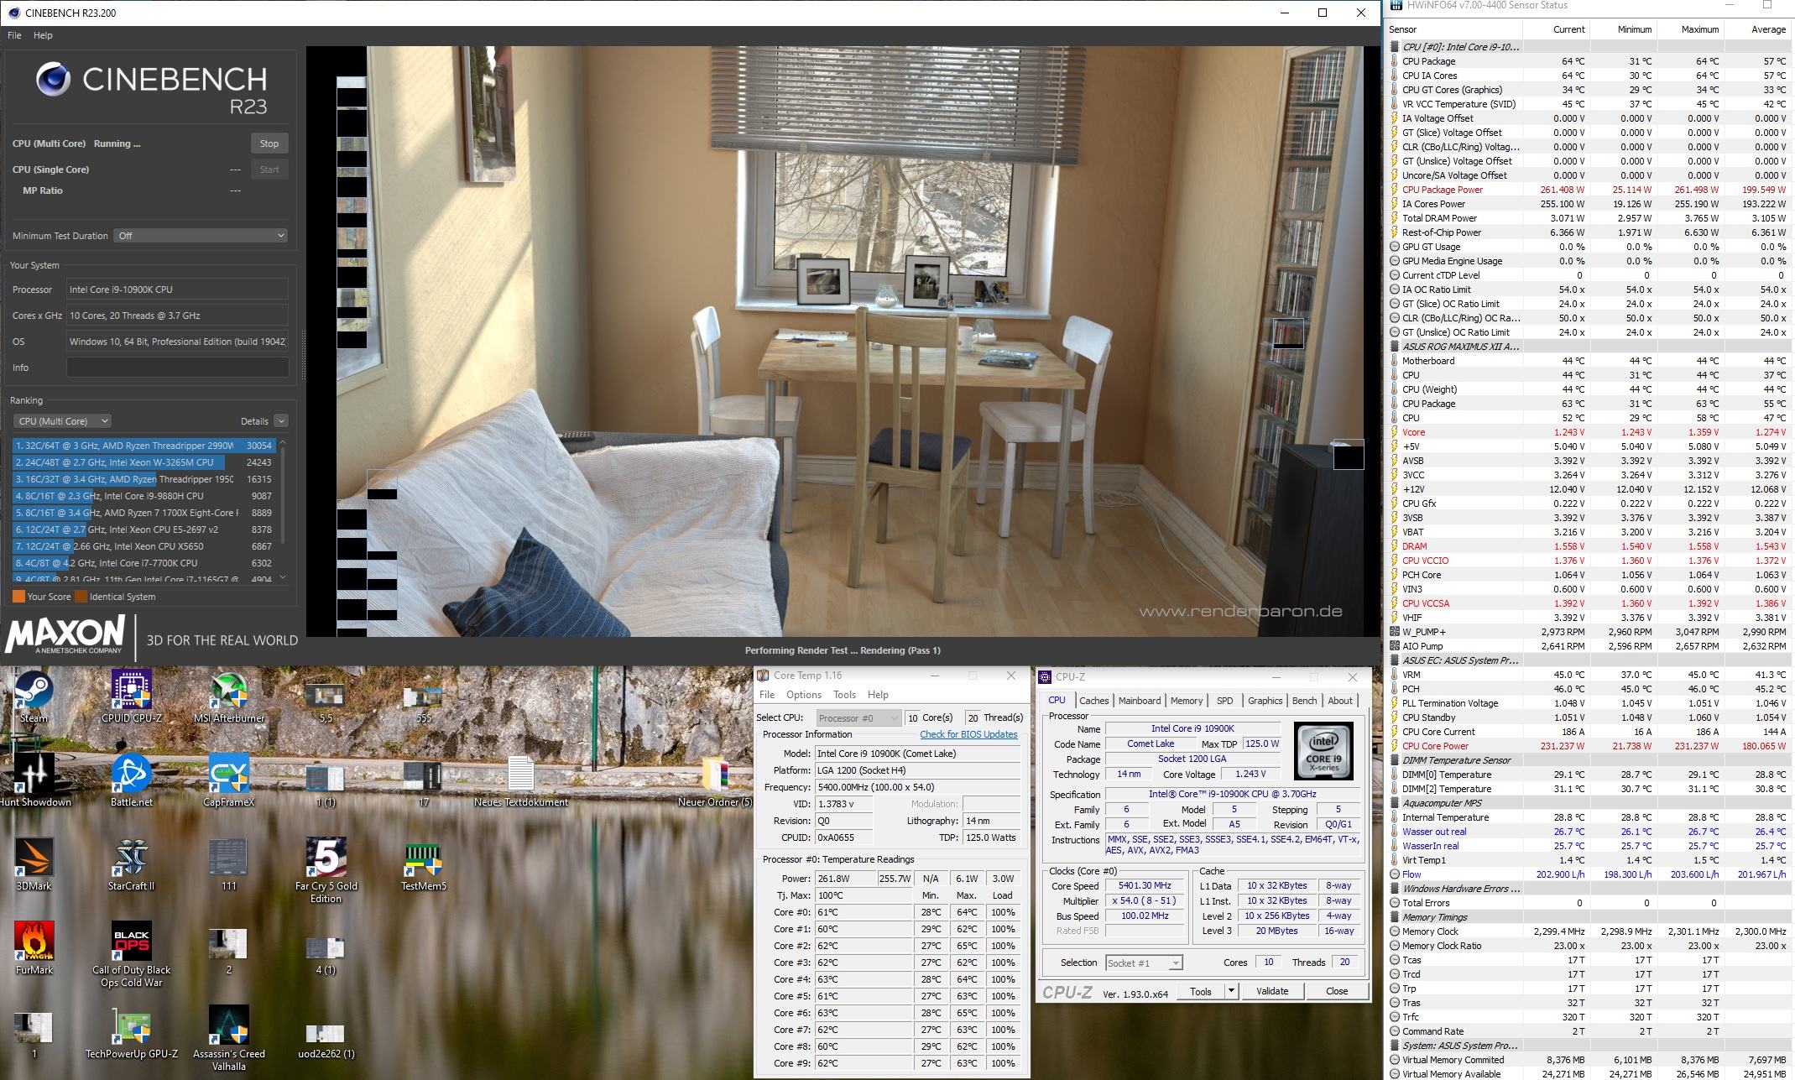Image resolution: width=1795 pixels, height=1080 pixels.
Task: Open the TechPowerUp GPU-Z shortcut
Action: click(131, 1026)
